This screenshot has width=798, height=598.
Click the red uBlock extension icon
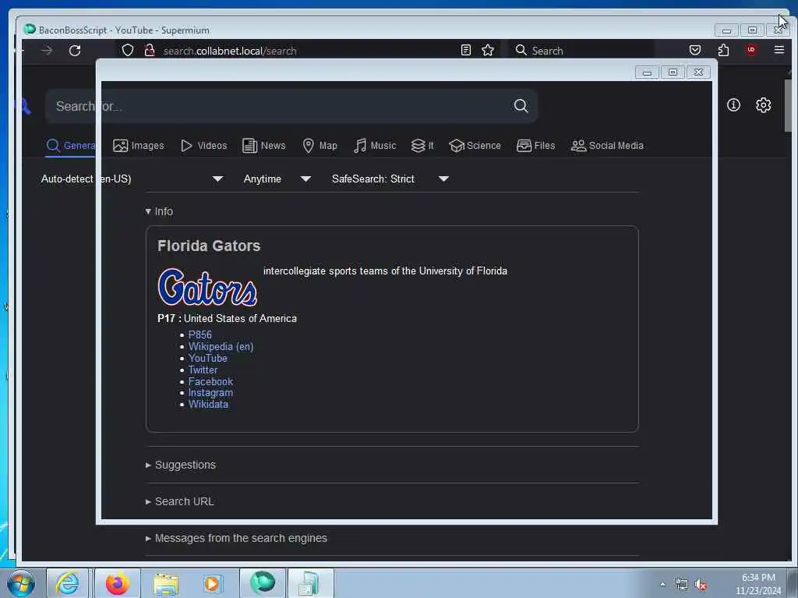(x=750, y=49)
